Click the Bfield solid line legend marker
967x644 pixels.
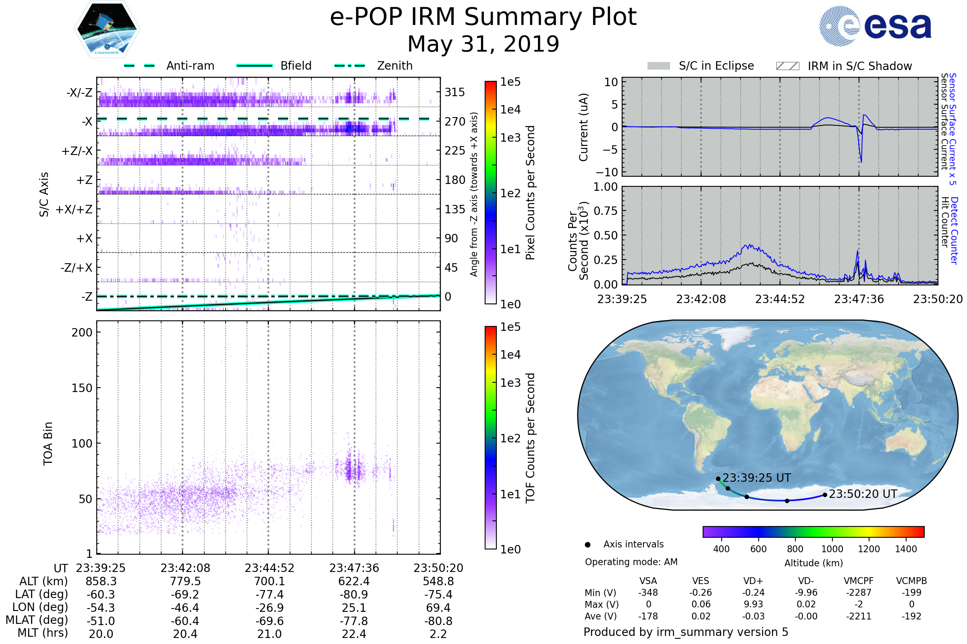[x=254, y=66]
